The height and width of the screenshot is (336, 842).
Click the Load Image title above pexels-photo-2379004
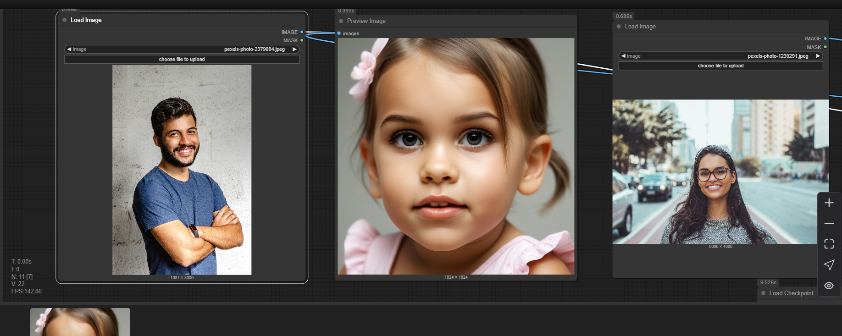[86, 20]
